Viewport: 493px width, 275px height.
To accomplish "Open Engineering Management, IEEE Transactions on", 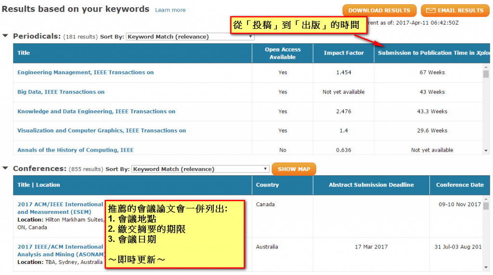I will coord(86,72).
